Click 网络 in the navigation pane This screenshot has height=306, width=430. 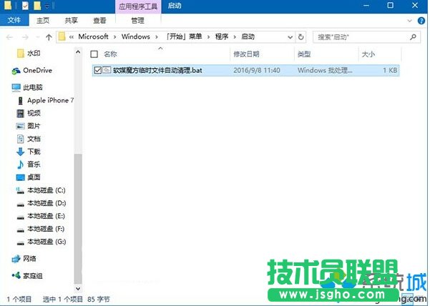click(30, 258)
